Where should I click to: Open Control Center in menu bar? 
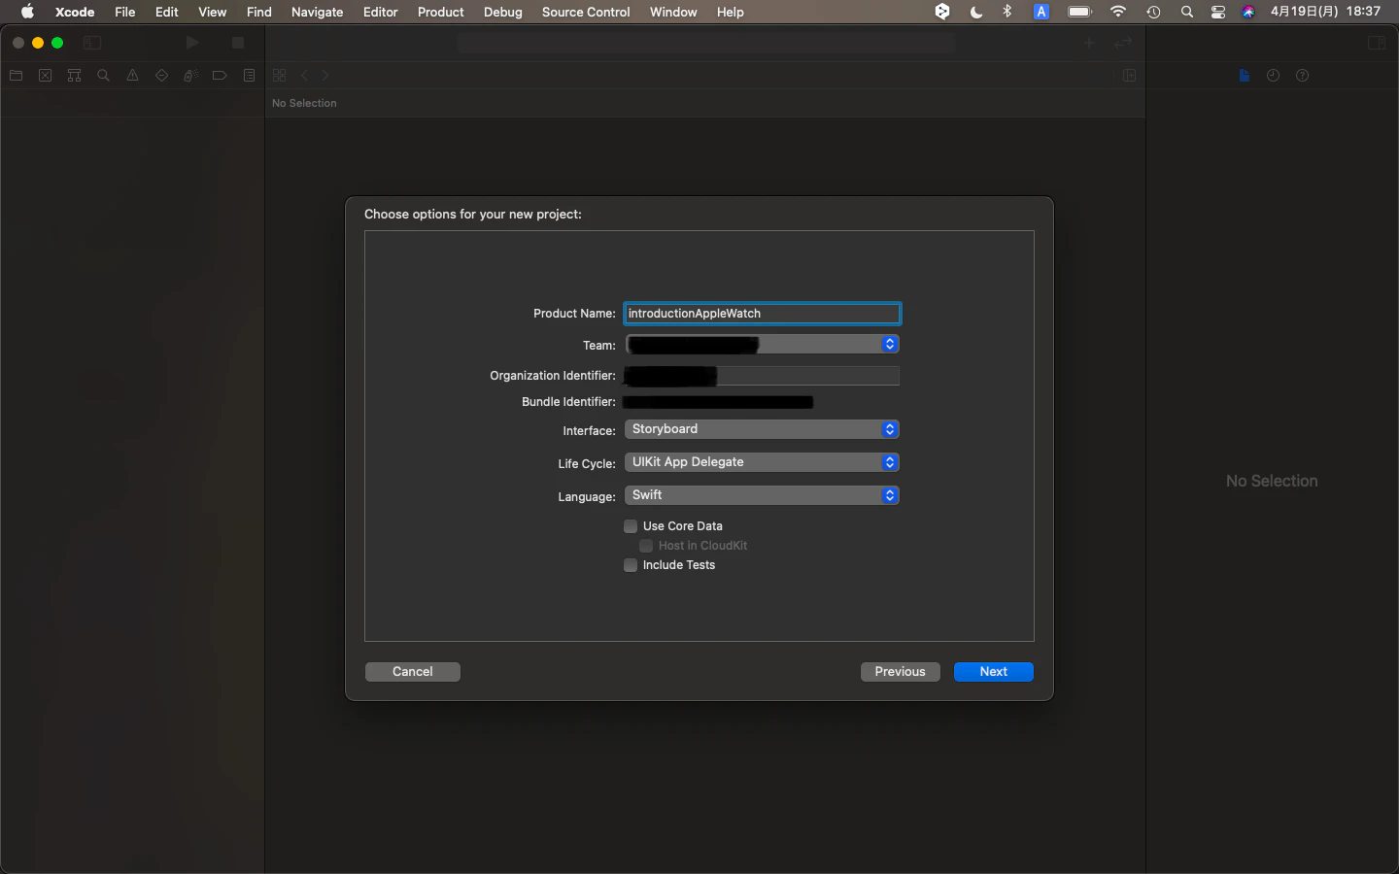(1217, 12)
